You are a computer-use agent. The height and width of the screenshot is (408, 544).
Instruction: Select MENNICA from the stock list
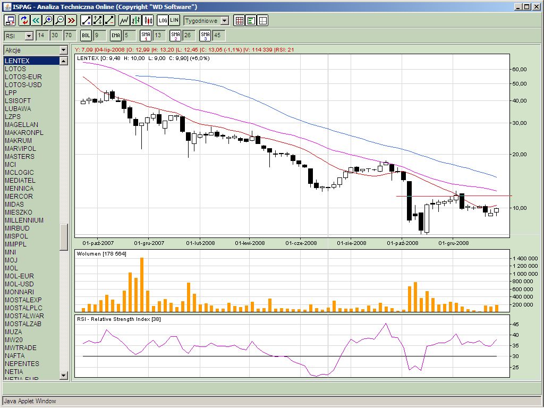pos(19,189)
